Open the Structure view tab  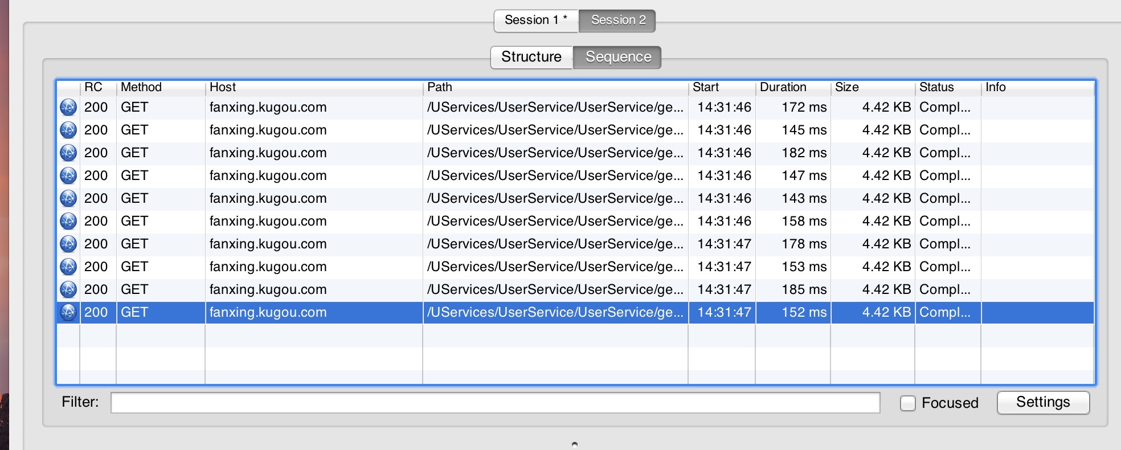pos(531,57)
